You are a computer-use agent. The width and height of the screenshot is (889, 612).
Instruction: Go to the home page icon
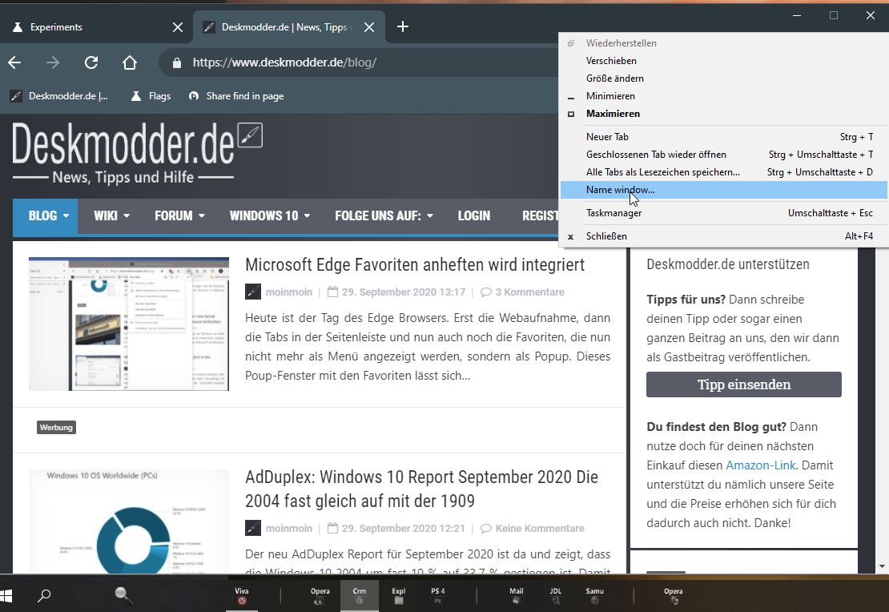pyautogui.click(x=130, y=62)
